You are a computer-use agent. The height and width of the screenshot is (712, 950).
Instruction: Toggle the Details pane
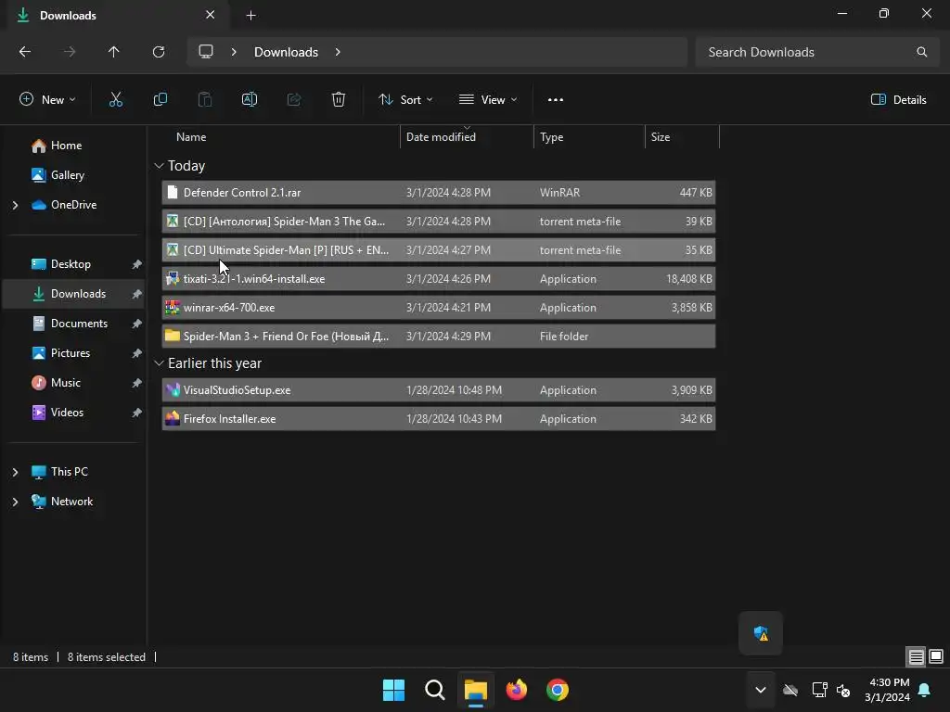pos(898,100)
